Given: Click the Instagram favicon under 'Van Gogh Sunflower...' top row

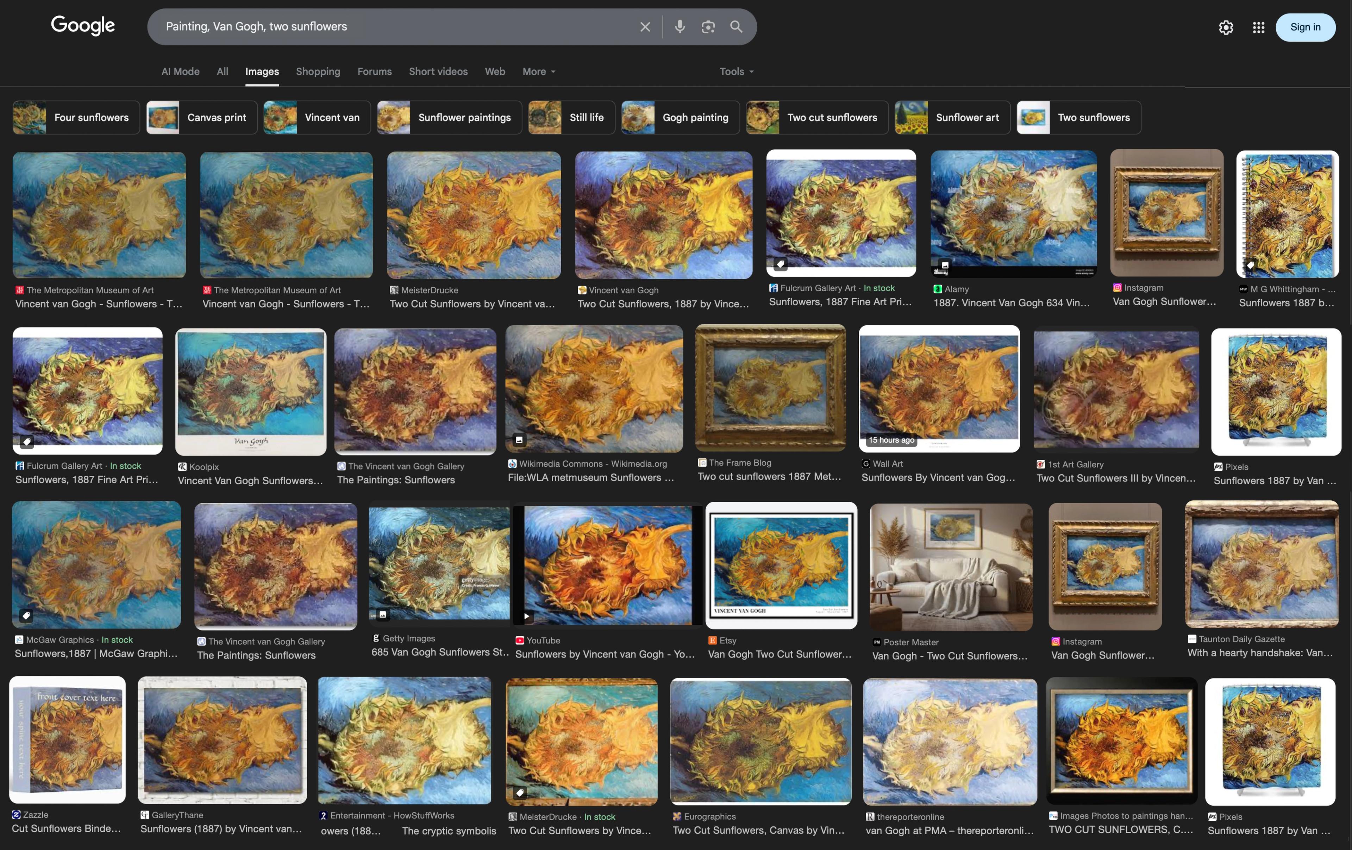Looking at the screenshot, I should tap(1117, 287).
